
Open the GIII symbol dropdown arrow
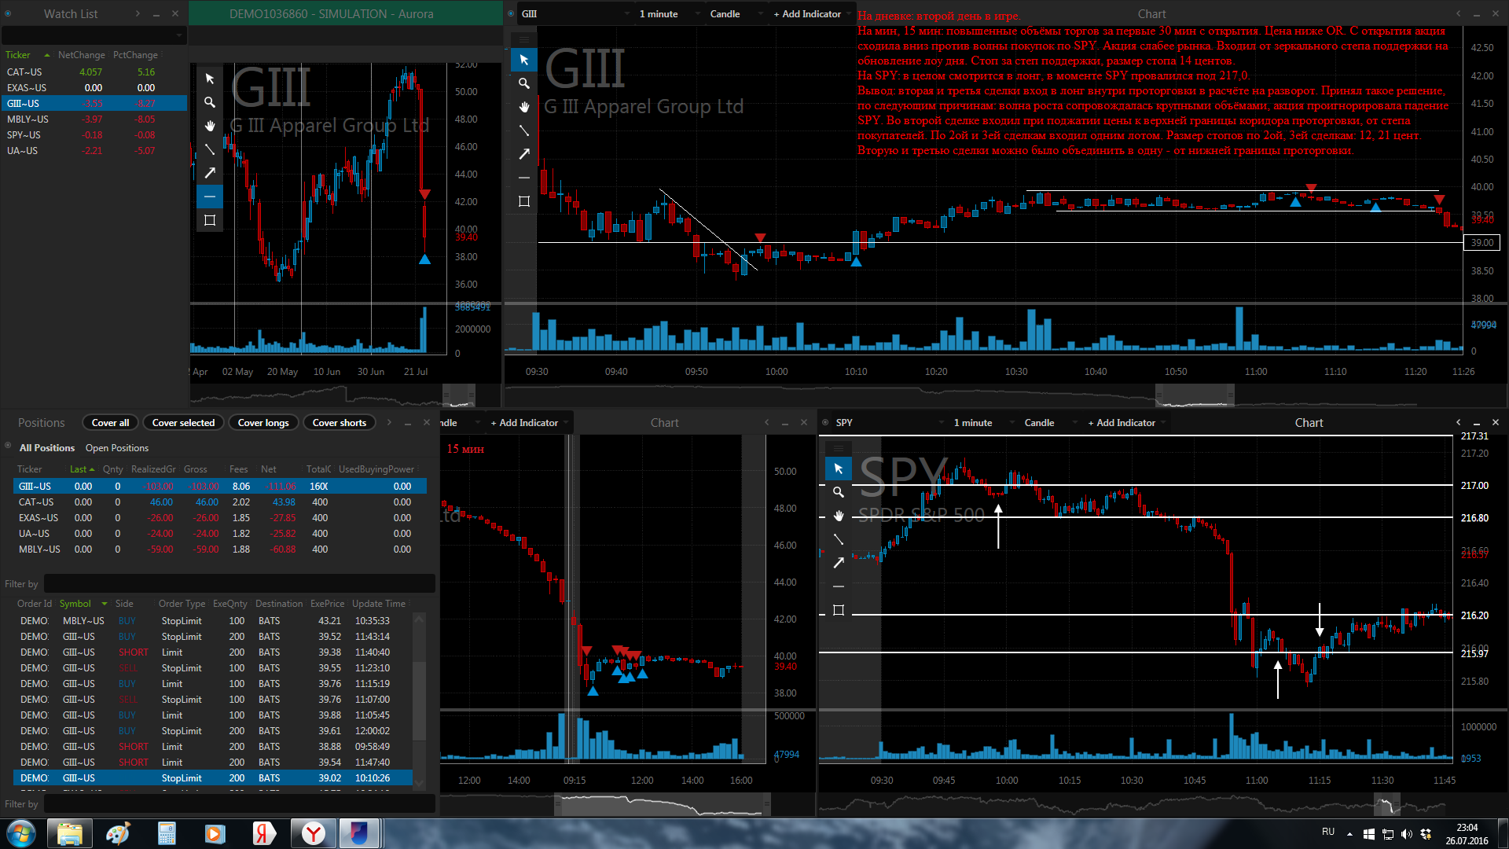pyautogui.click(x=627, y=14)
